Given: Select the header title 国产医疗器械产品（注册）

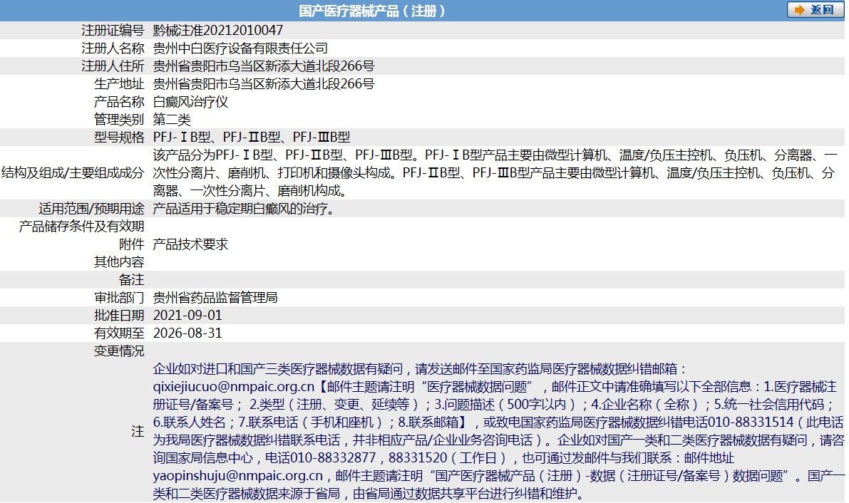Looking at the screenshot, I should [x=372, y=11].
